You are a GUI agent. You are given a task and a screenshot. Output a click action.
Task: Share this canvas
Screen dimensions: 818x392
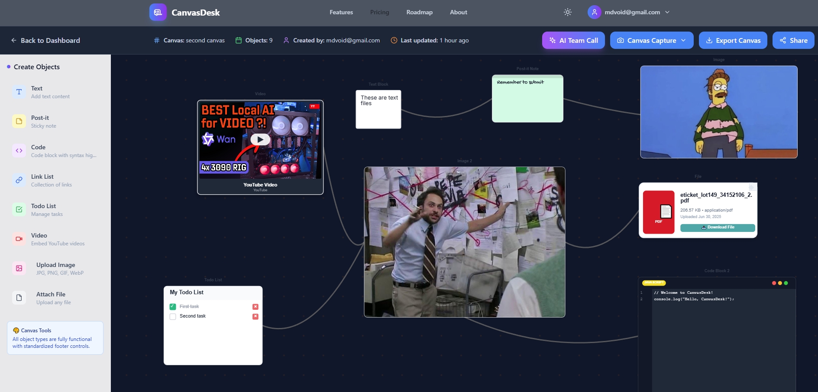point(793,40)
